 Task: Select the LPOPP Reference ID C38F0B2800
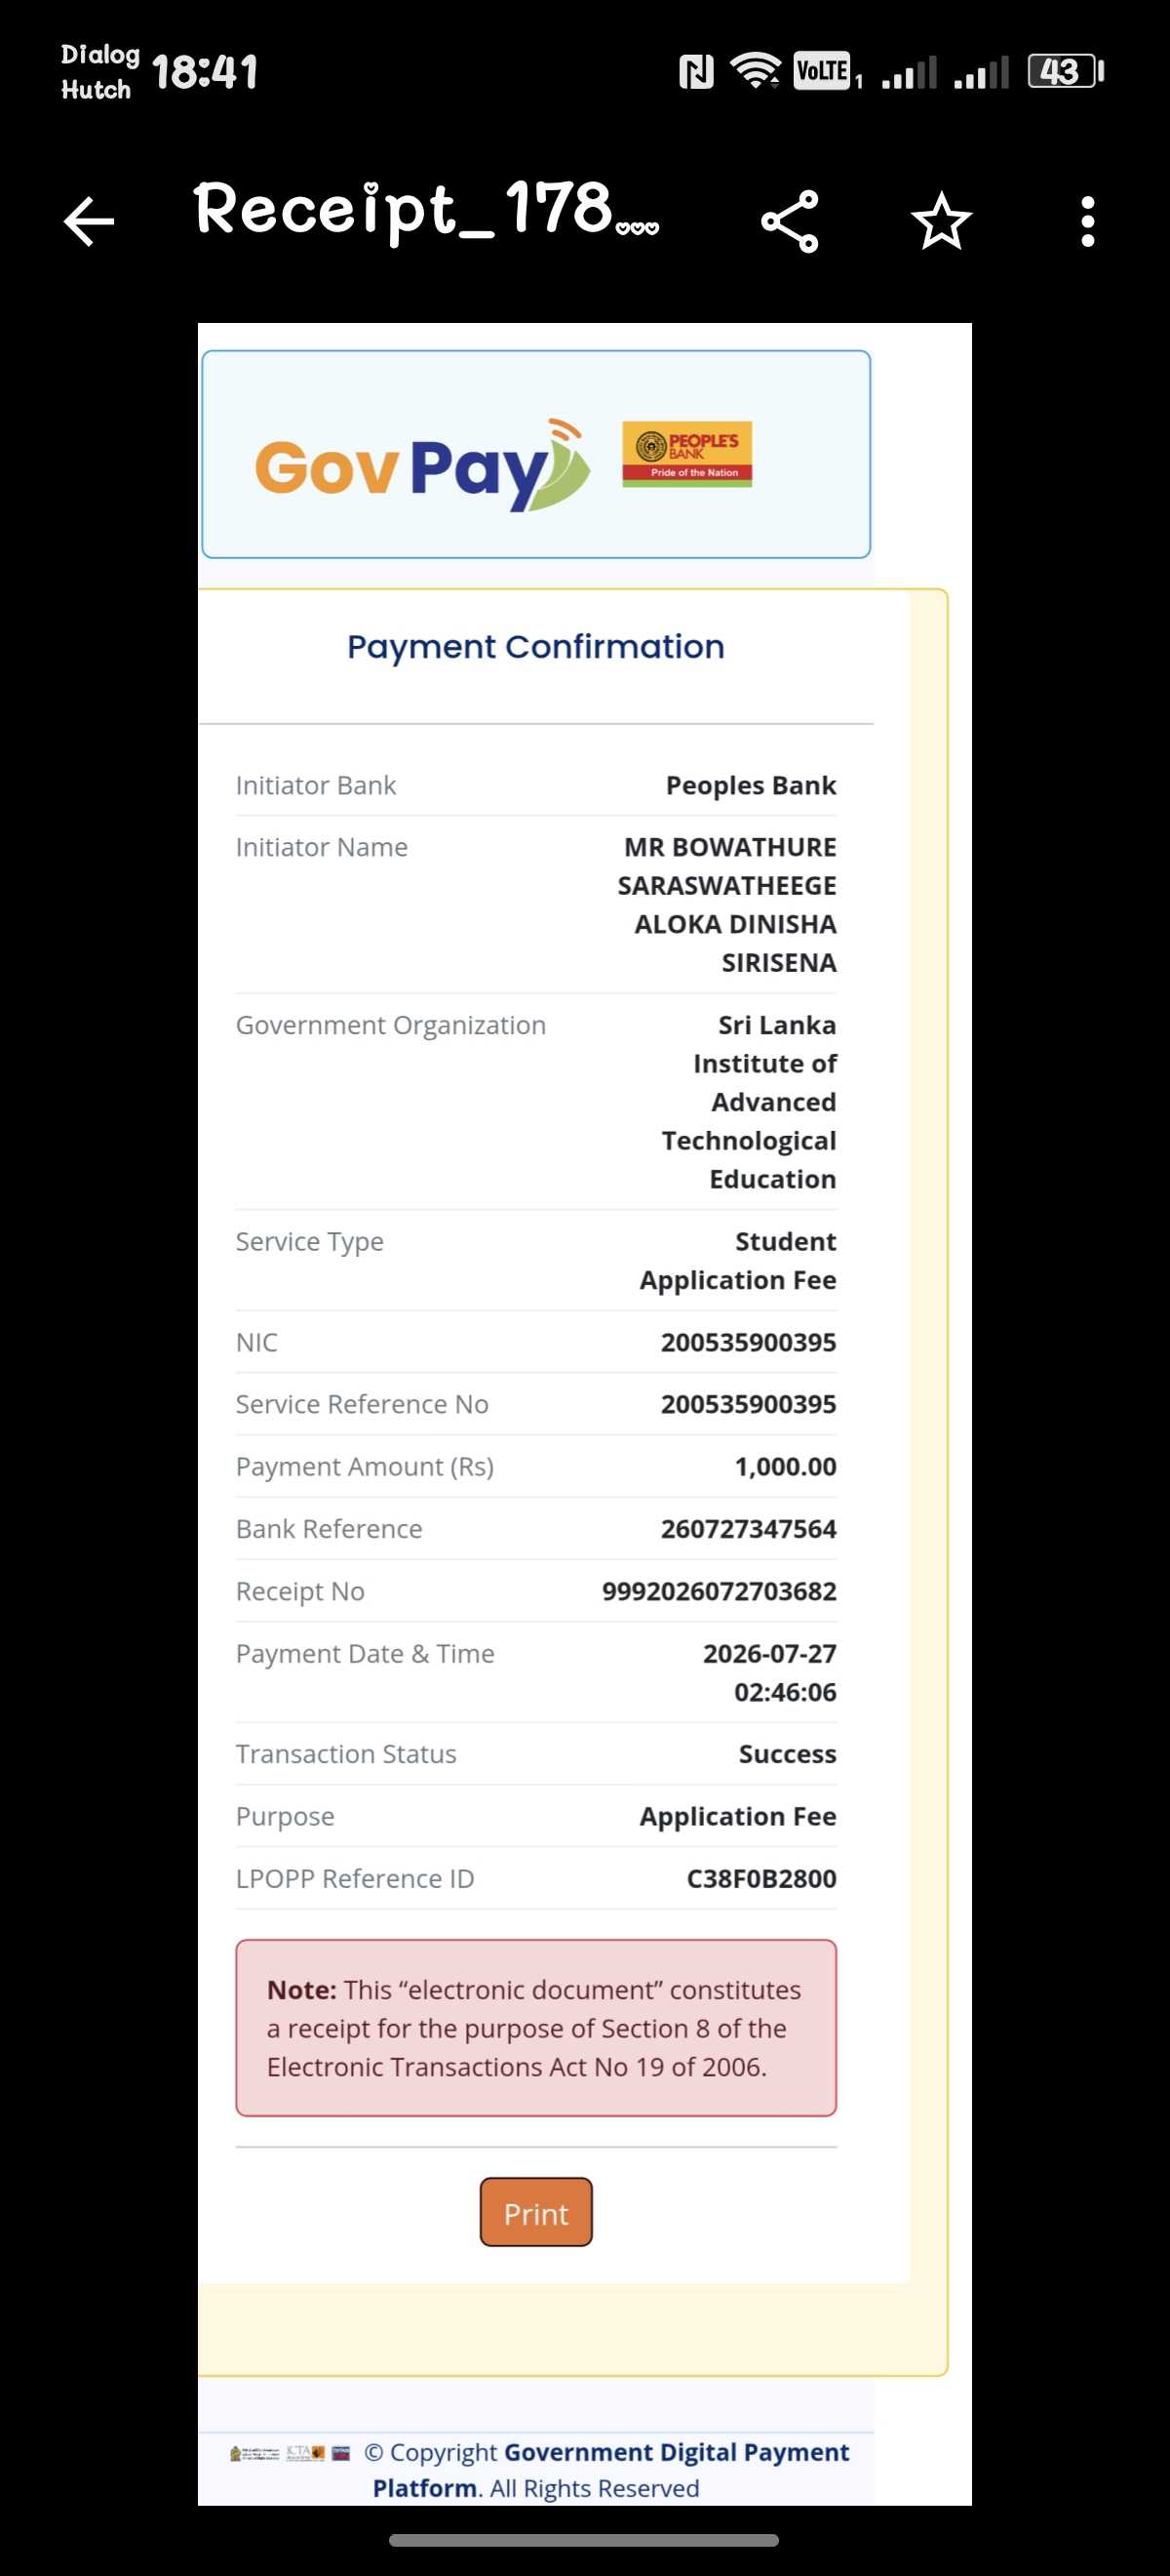tap(761, 1879)
